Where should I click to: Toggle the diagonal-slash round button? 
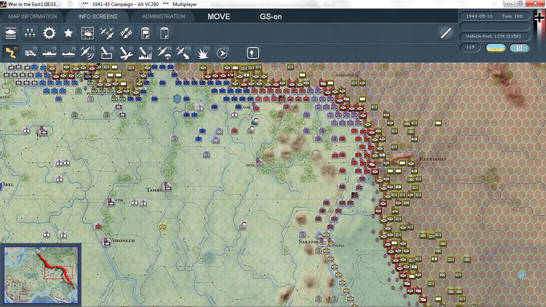click(x=446, y=33)
